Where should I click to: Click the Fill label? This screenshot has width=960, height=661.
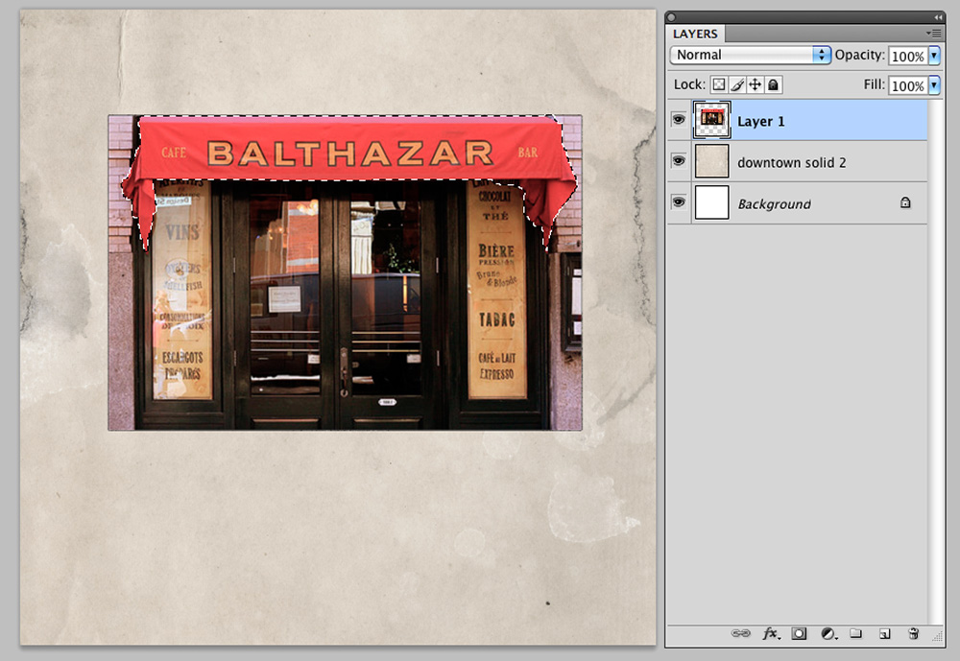tap(874, 83)
